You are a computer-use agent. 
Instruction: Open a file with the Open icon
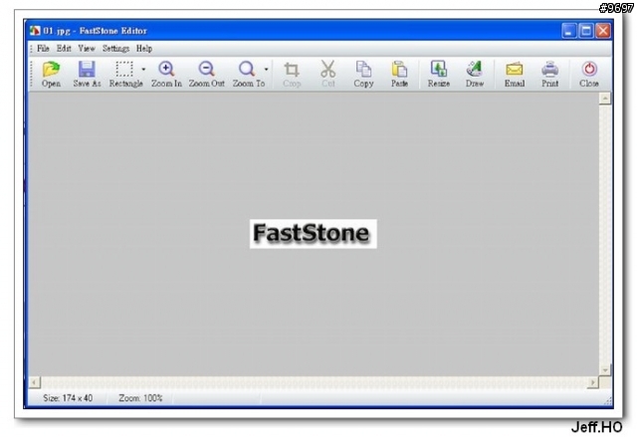(51, 74)
